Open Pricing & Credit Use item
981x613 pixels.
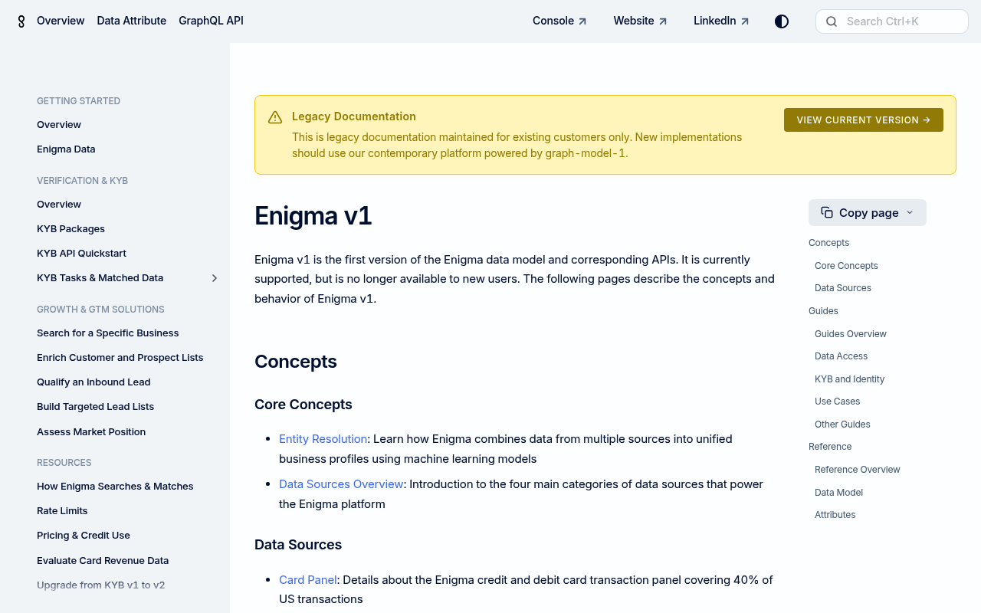(x=84, y=536)
